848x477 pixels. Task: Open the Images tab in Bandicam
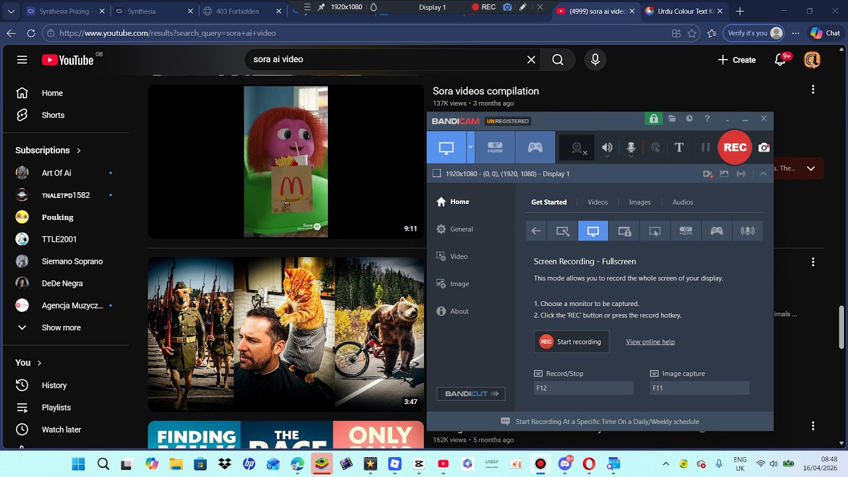pyautogui.click(x=640, y=202)
